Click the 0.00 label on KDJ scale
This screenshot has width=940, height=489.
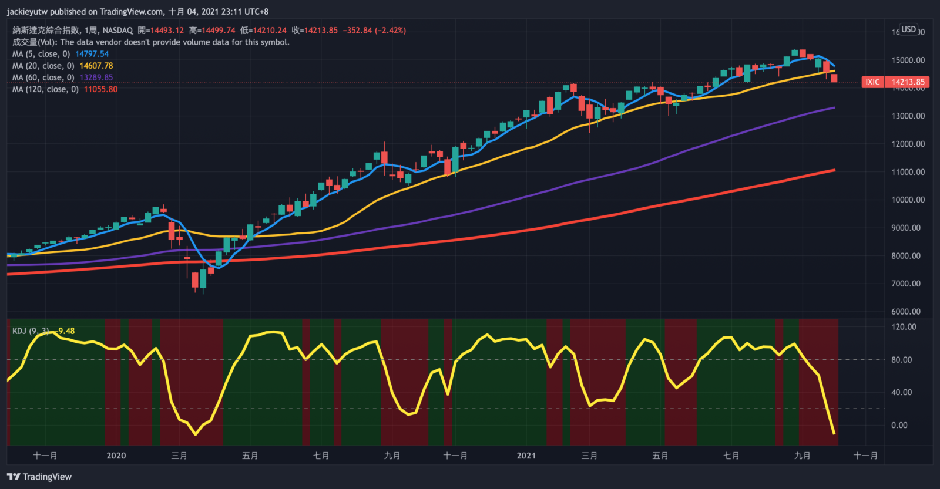(899, 425)
